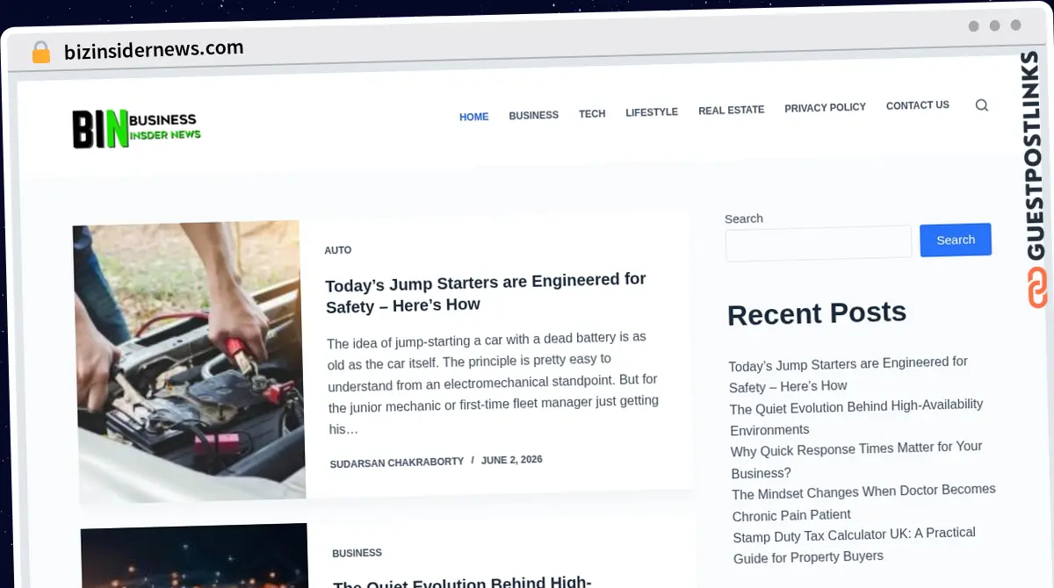
Task: Open recent post Stamp Duty Tax Calculator UK
Action: pyautogui.click(x=855, y=545)
